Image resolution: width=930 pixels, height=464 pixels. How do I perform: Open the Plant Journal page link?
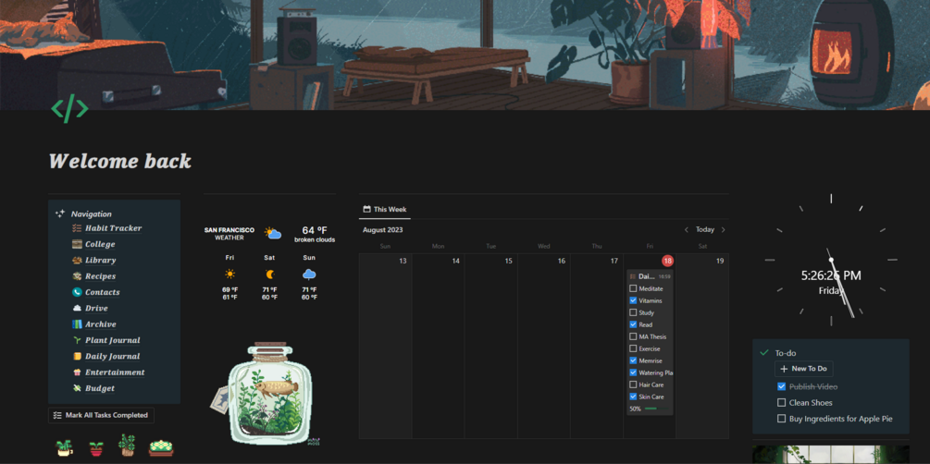[x=113, y=340]
